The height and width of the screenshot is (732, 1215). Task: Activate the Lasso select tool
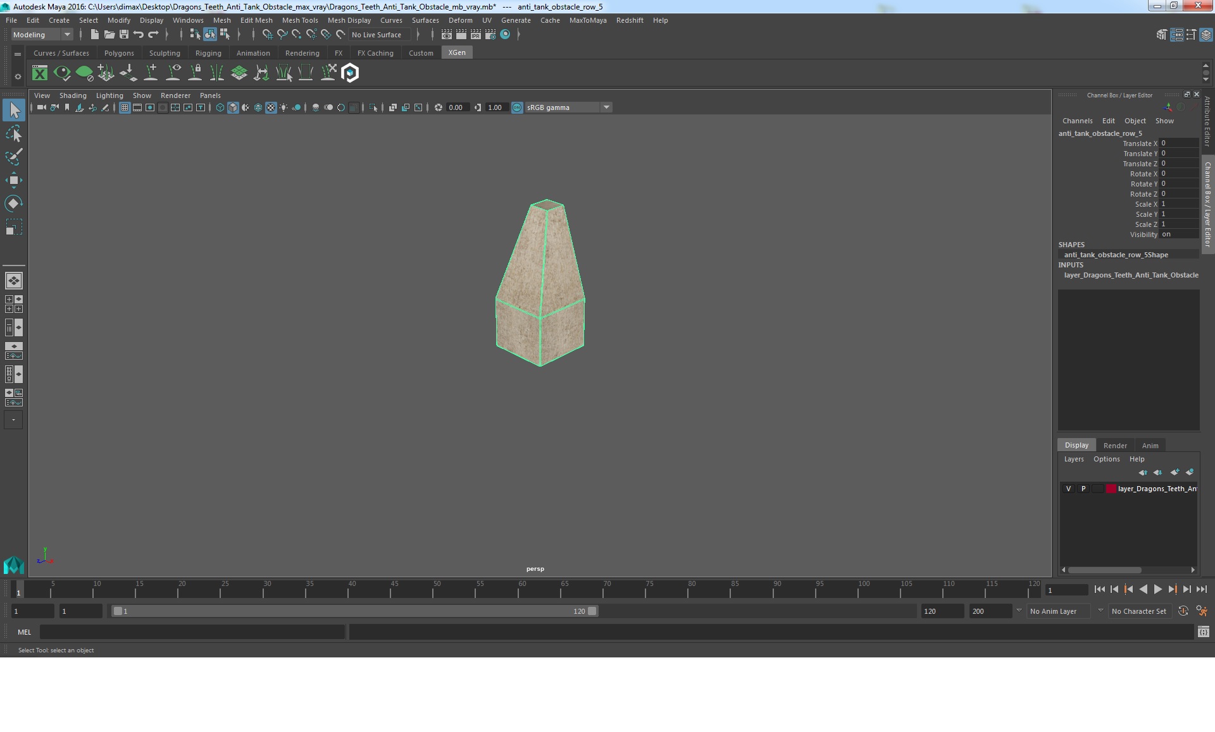pos(13,134)
